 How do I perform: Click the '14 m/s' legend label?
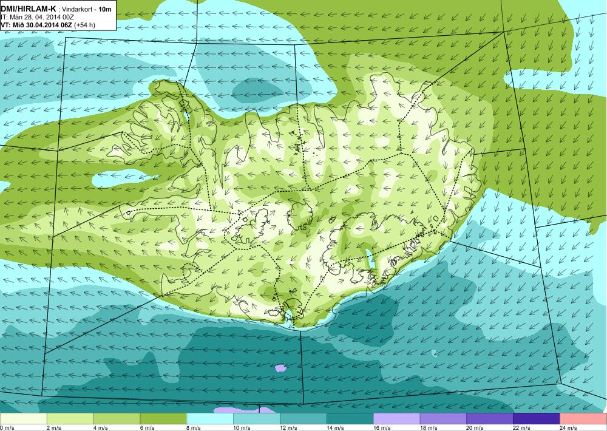pos(335,428)
